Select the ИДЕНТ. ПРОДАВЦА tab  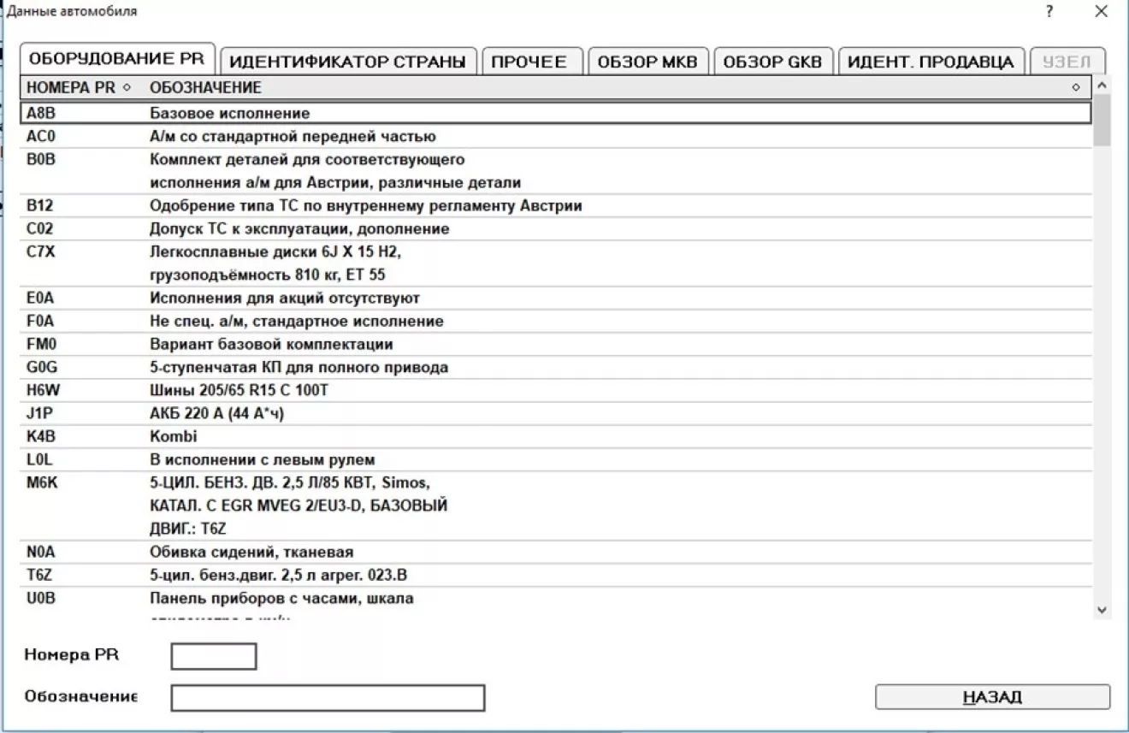[931, 62]
